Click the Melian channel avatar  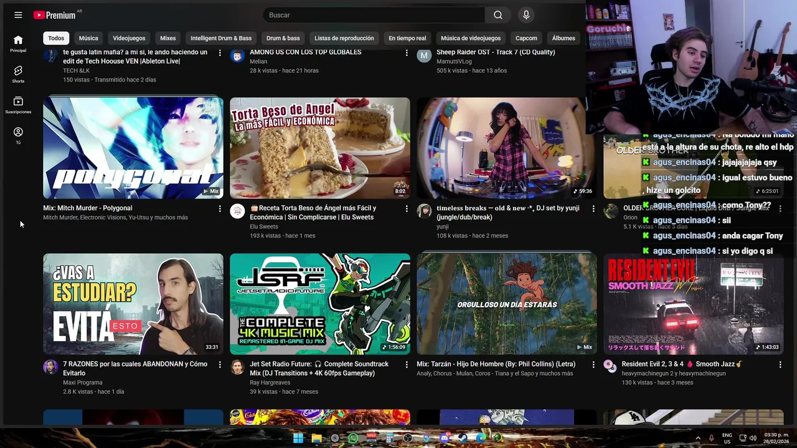tap(237, 55)
